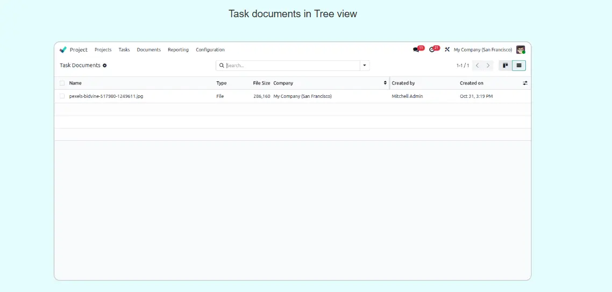Switch to List view

519,66
